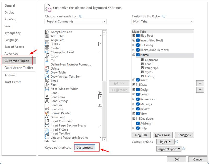Click the Move Up arrow button
209x164 pixels.
pyautogui.click(x=200, y=83)
